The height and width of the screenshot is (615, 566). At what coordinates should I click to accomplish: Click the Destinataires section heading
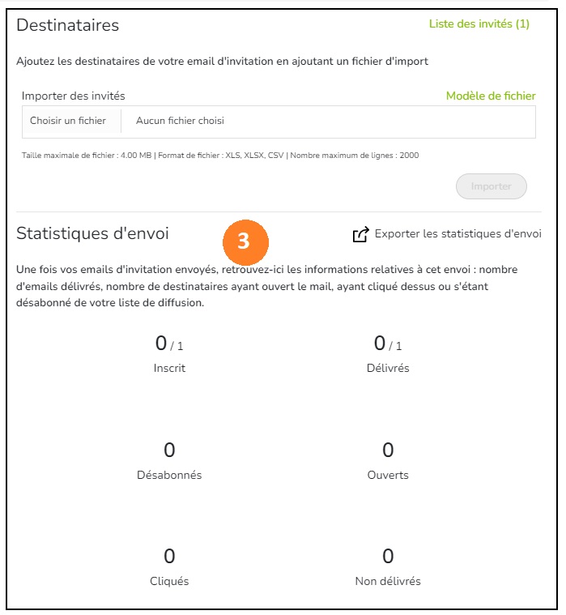coord(67,25)
